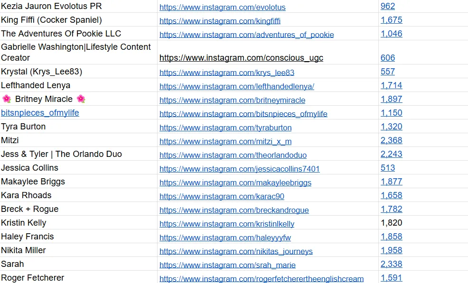The width and height of the screenshot is (468, 283).
Task: Click the 962 follower count link
Action: click(387, 6)
